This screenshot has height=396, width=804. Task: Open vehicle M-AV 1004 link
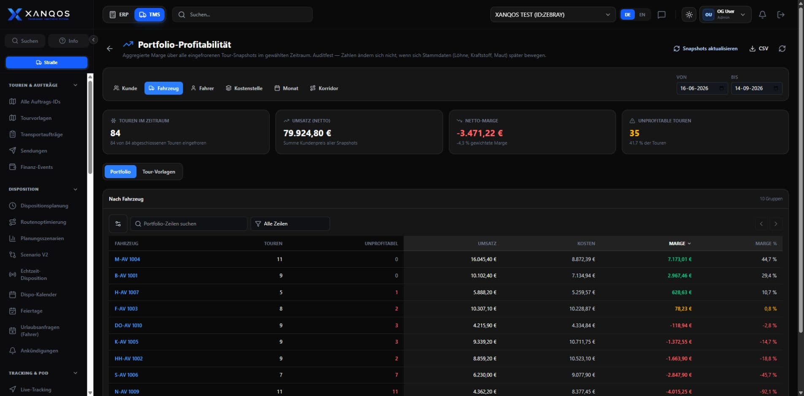click(x=127, y=259)
